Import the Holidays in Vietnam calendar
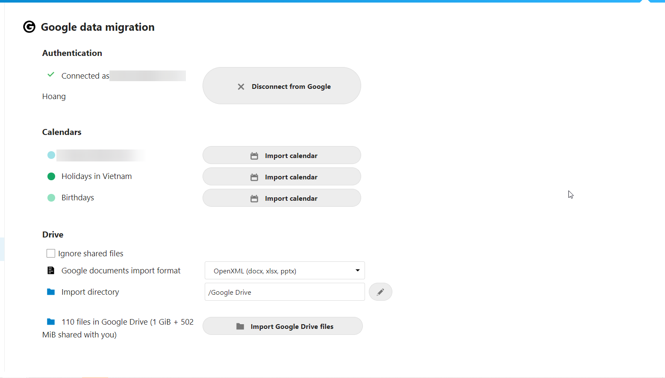 (282, 177)
